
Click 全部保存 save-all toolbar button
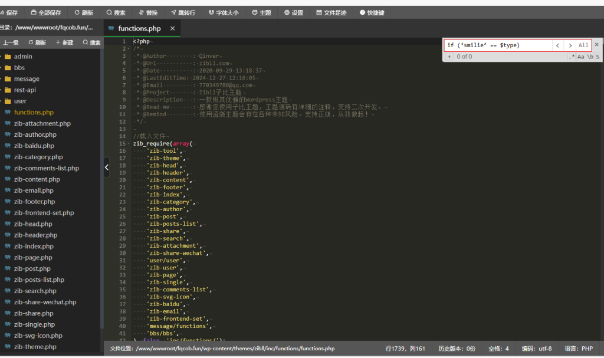pos(46,13)
